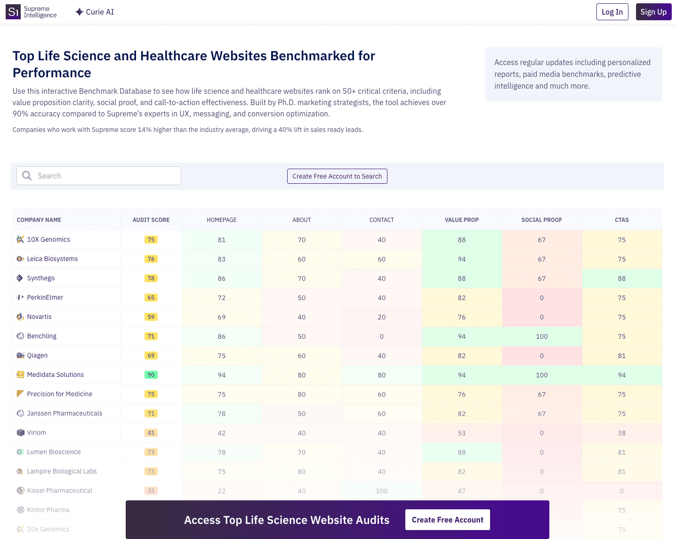Viewport: 676px width, 539px height.
Task: Click the 10X Genomics company logo icon
Action: point(20,239)
